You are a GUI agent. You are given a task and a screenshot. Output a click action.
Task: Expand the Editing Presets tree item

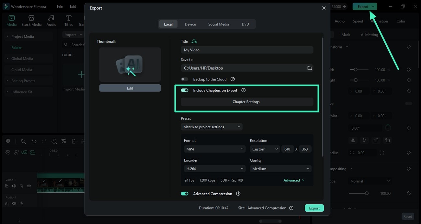(7, 81)
